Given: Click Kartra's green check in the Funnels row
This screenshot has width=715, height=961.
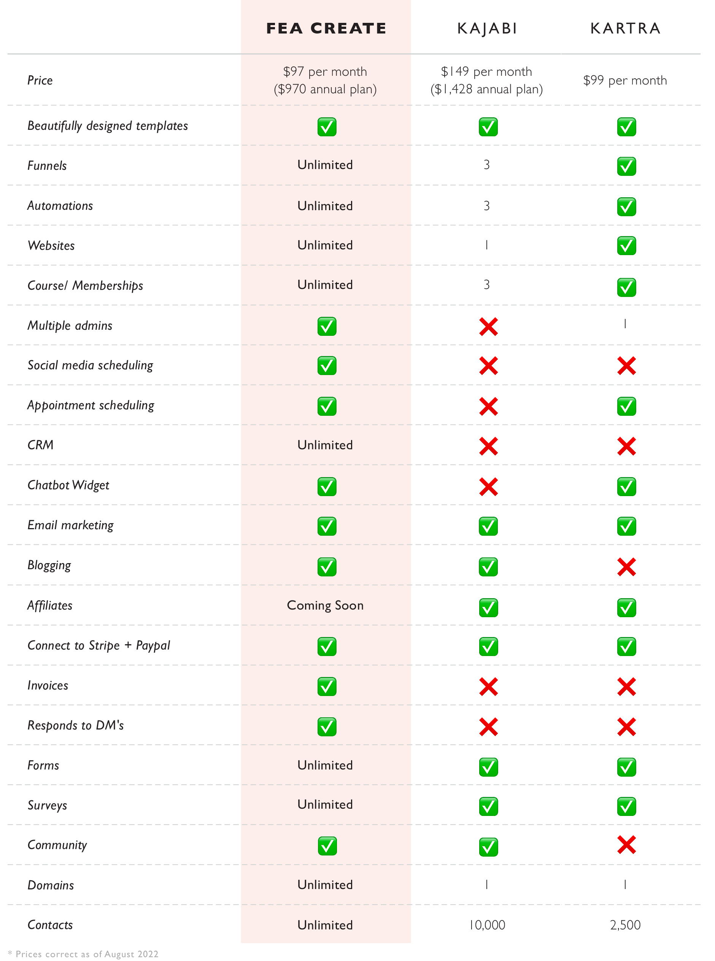Looking at the screenshot, I should coord(626,166).
